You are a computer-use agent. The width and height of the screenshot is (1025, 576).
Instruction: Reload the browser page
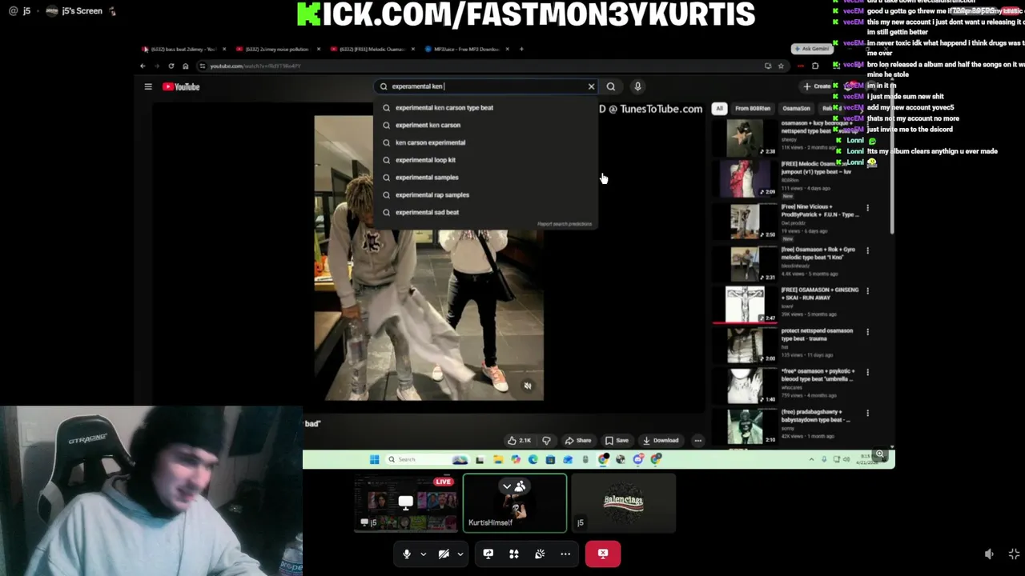click(171, 66)
